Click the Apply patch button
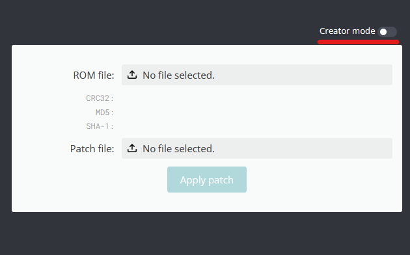Image resolution: width=410 pixels, height=255 pixels. point(207,180)
